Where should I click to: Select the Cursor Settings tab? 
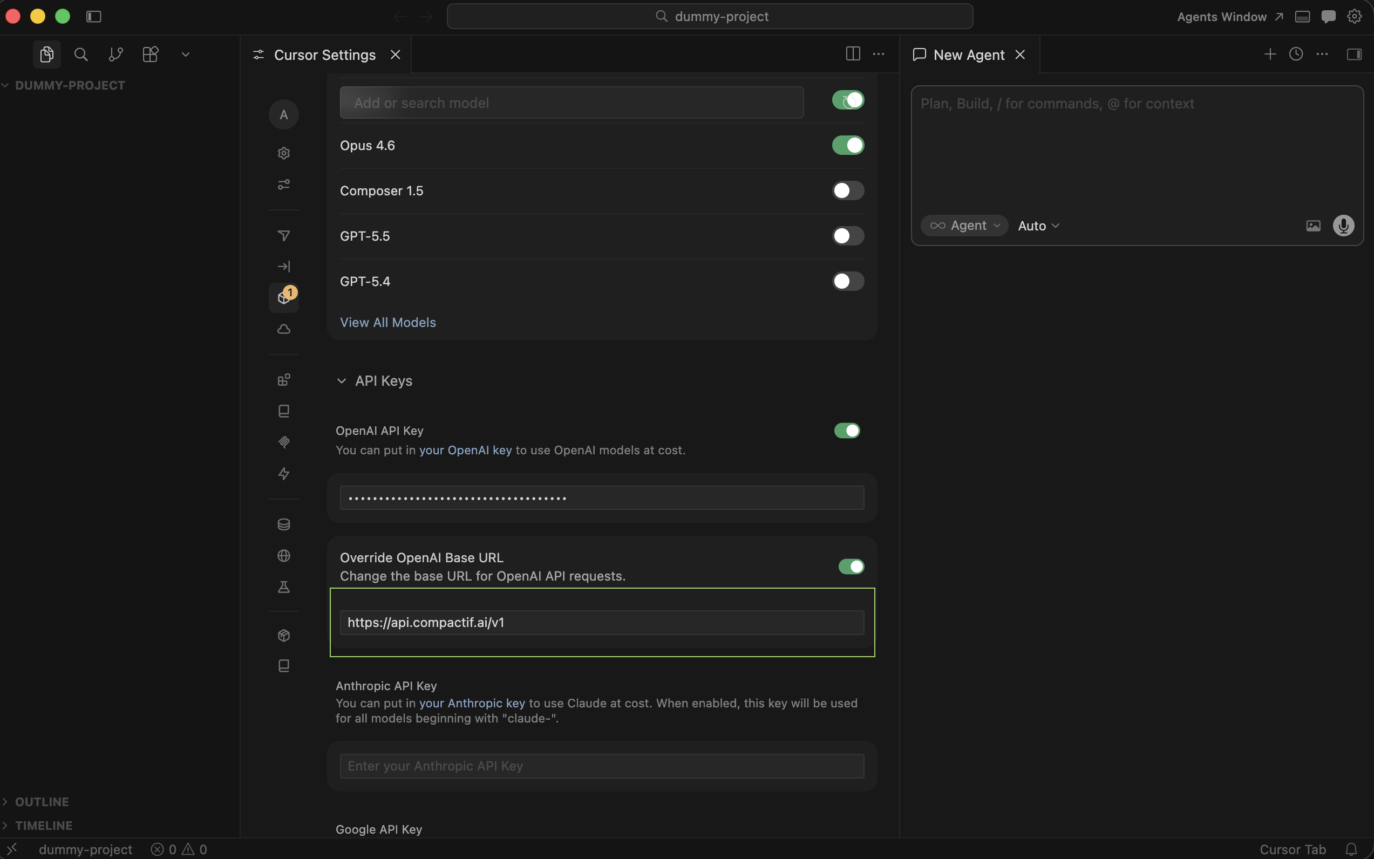click(324, 54)
